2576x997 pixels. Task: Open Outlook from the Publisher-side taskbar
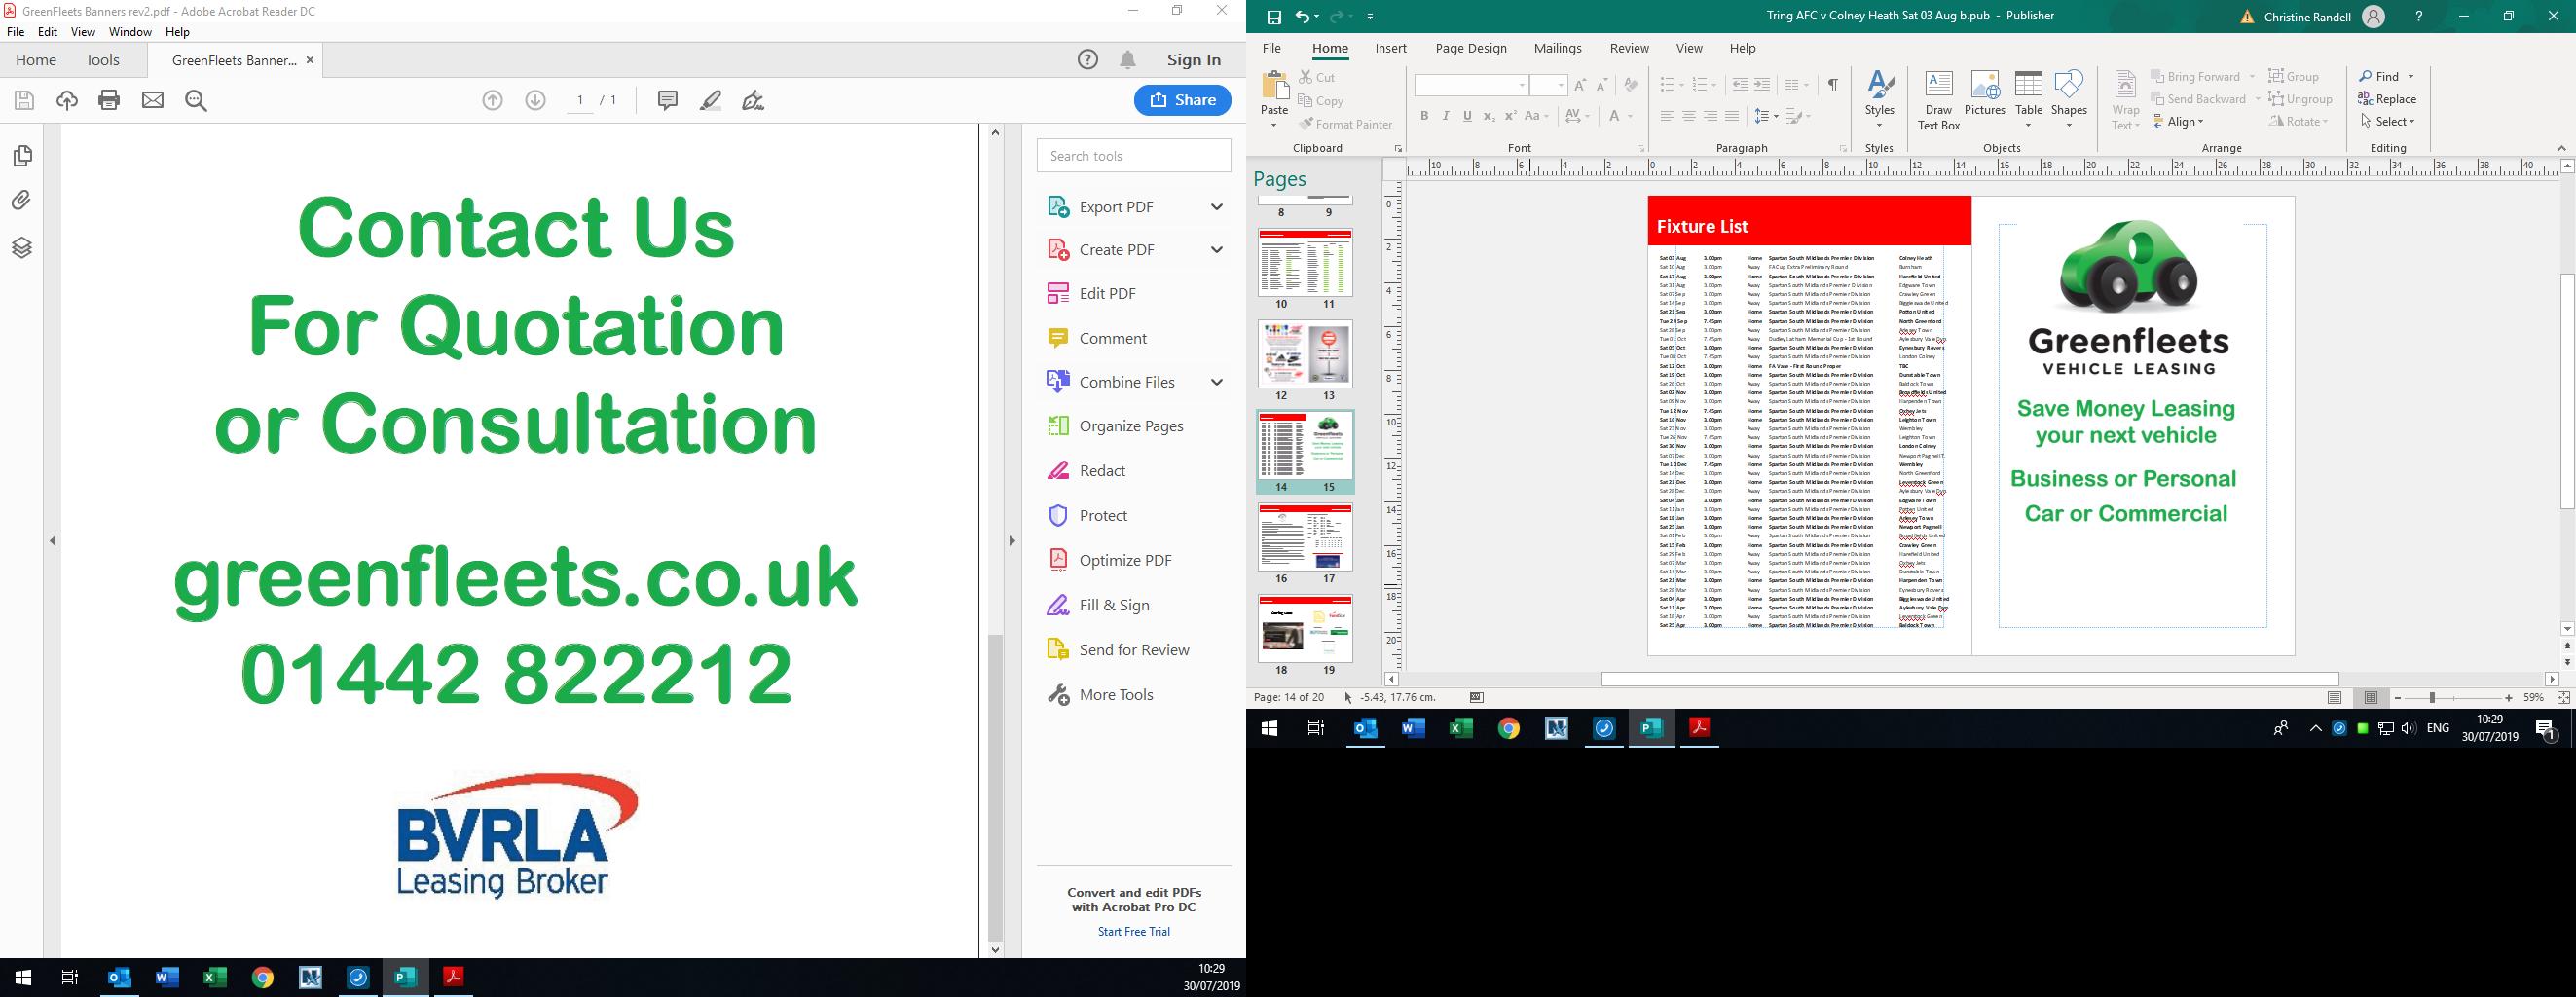(x=1365, y=729)
